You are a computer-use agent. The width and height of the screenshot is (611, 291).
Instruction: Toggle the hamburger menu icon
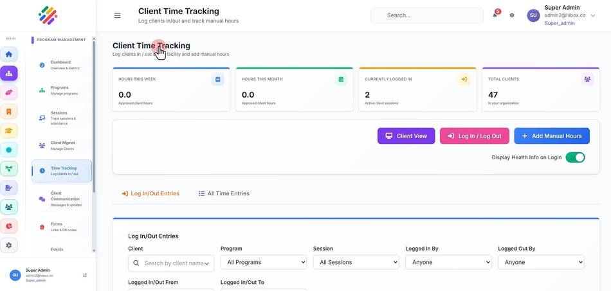117,15
